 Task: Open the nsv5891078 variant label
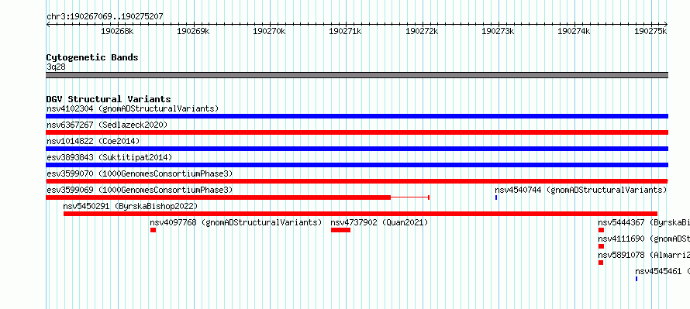click(x=643, y=255)
